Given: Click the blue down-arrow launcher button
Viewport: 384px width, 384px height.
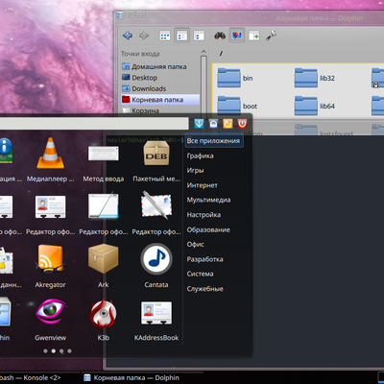Looking at the screenshot, I should [x=199, y=124].
